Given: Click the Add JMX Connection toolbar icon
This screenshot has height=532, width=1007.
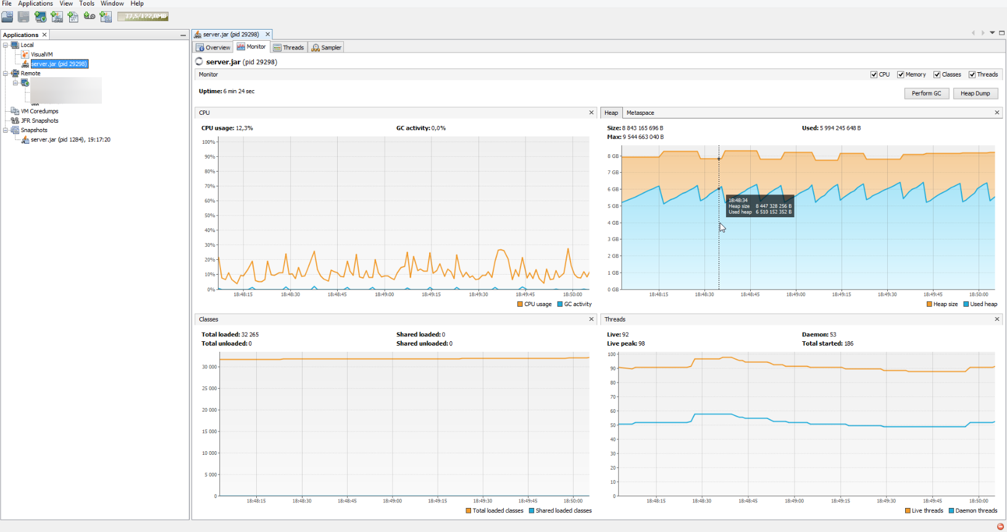Looking at the screenshot, I should tap(57, 17).
